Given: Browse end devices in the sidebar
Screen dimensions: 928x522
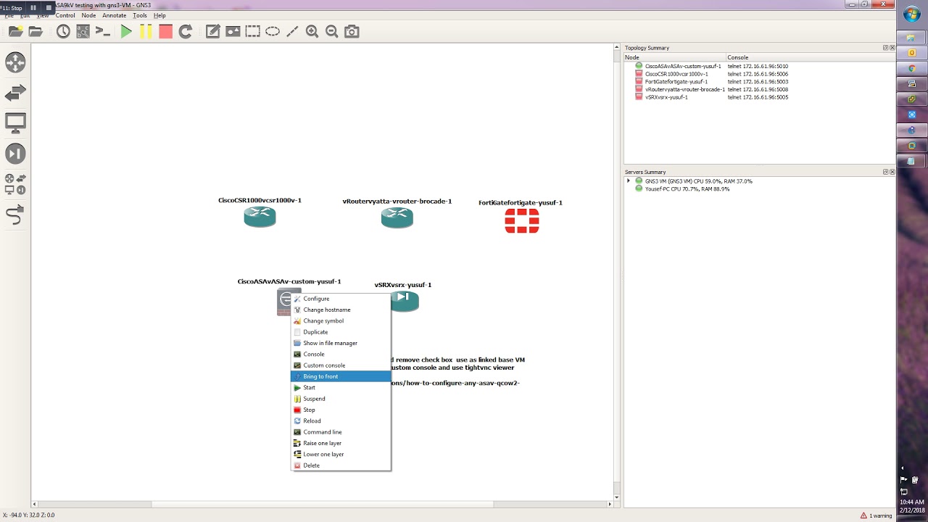Looking at the screenshot, I should tap(15, 123).
